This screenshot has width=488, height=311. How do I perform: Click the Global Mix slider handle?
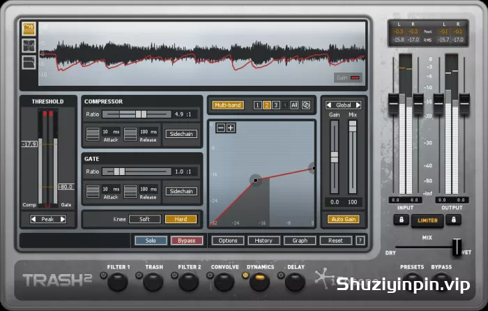tap(353, 126)
